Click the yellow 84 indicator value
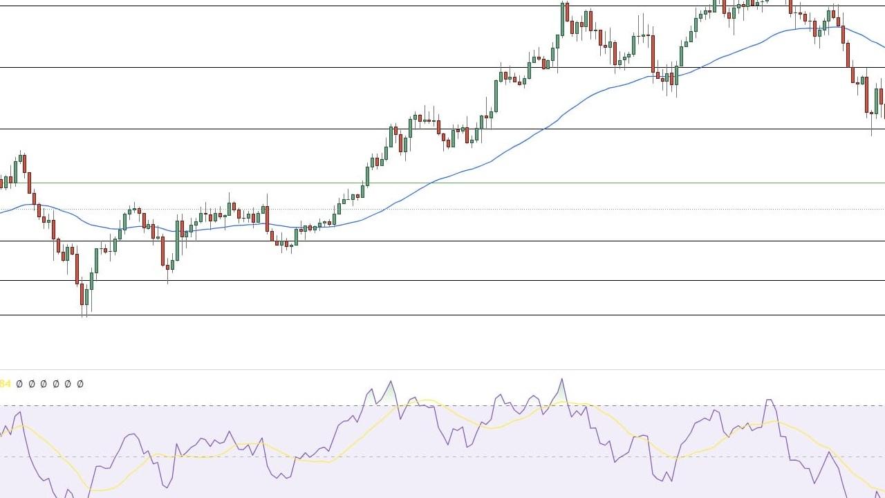Viewport: 885px width, 498px height. pyautogui.click(x=6, y=384)
